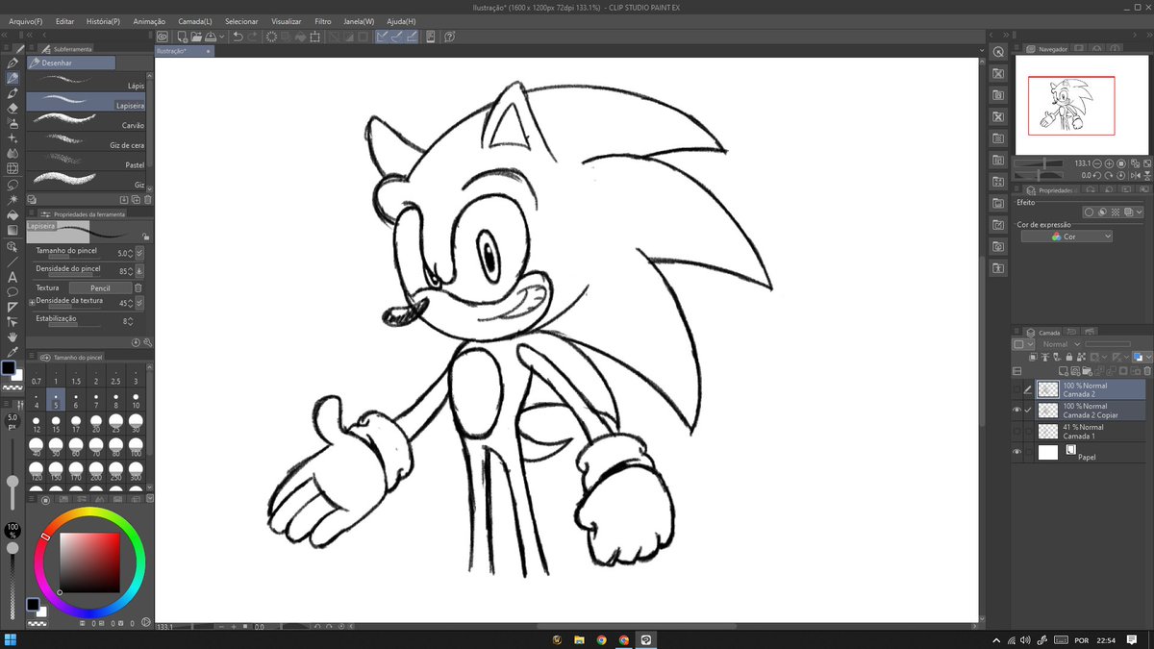This screenshot has height=649, width=1154.
Task: Toggle the Snap to Ruler button
Action: coord(382,37)
